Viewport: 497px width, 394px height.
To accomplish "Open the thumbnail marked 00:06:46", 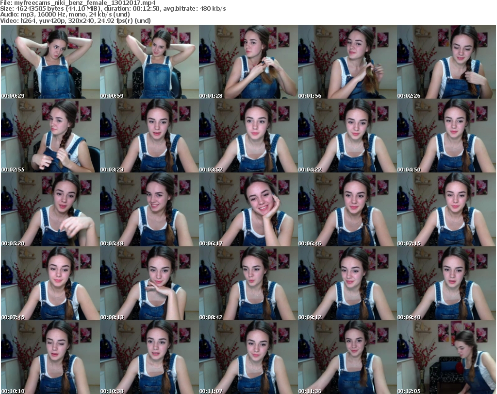I will pyautogui.click(x=348, y=210).
